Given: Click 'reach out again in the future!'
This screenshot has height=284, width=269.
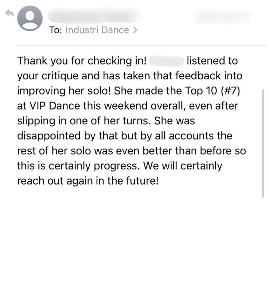Looking at the screenshot, I should click(88, 181).
